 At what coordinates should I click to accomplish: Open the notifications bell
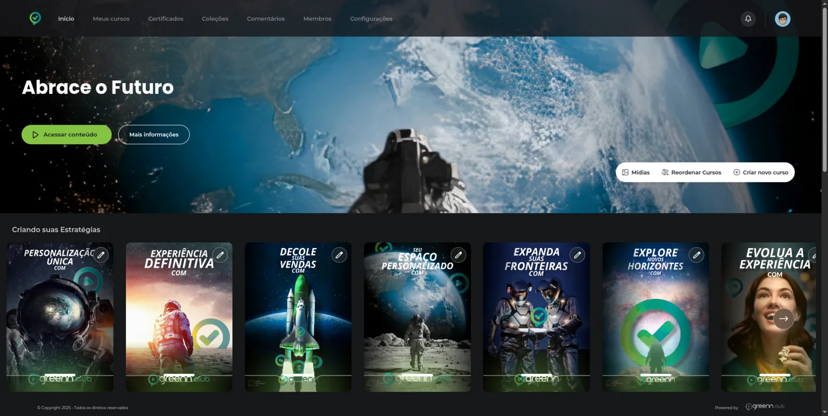pyautogui.click(x=748, y=19)
